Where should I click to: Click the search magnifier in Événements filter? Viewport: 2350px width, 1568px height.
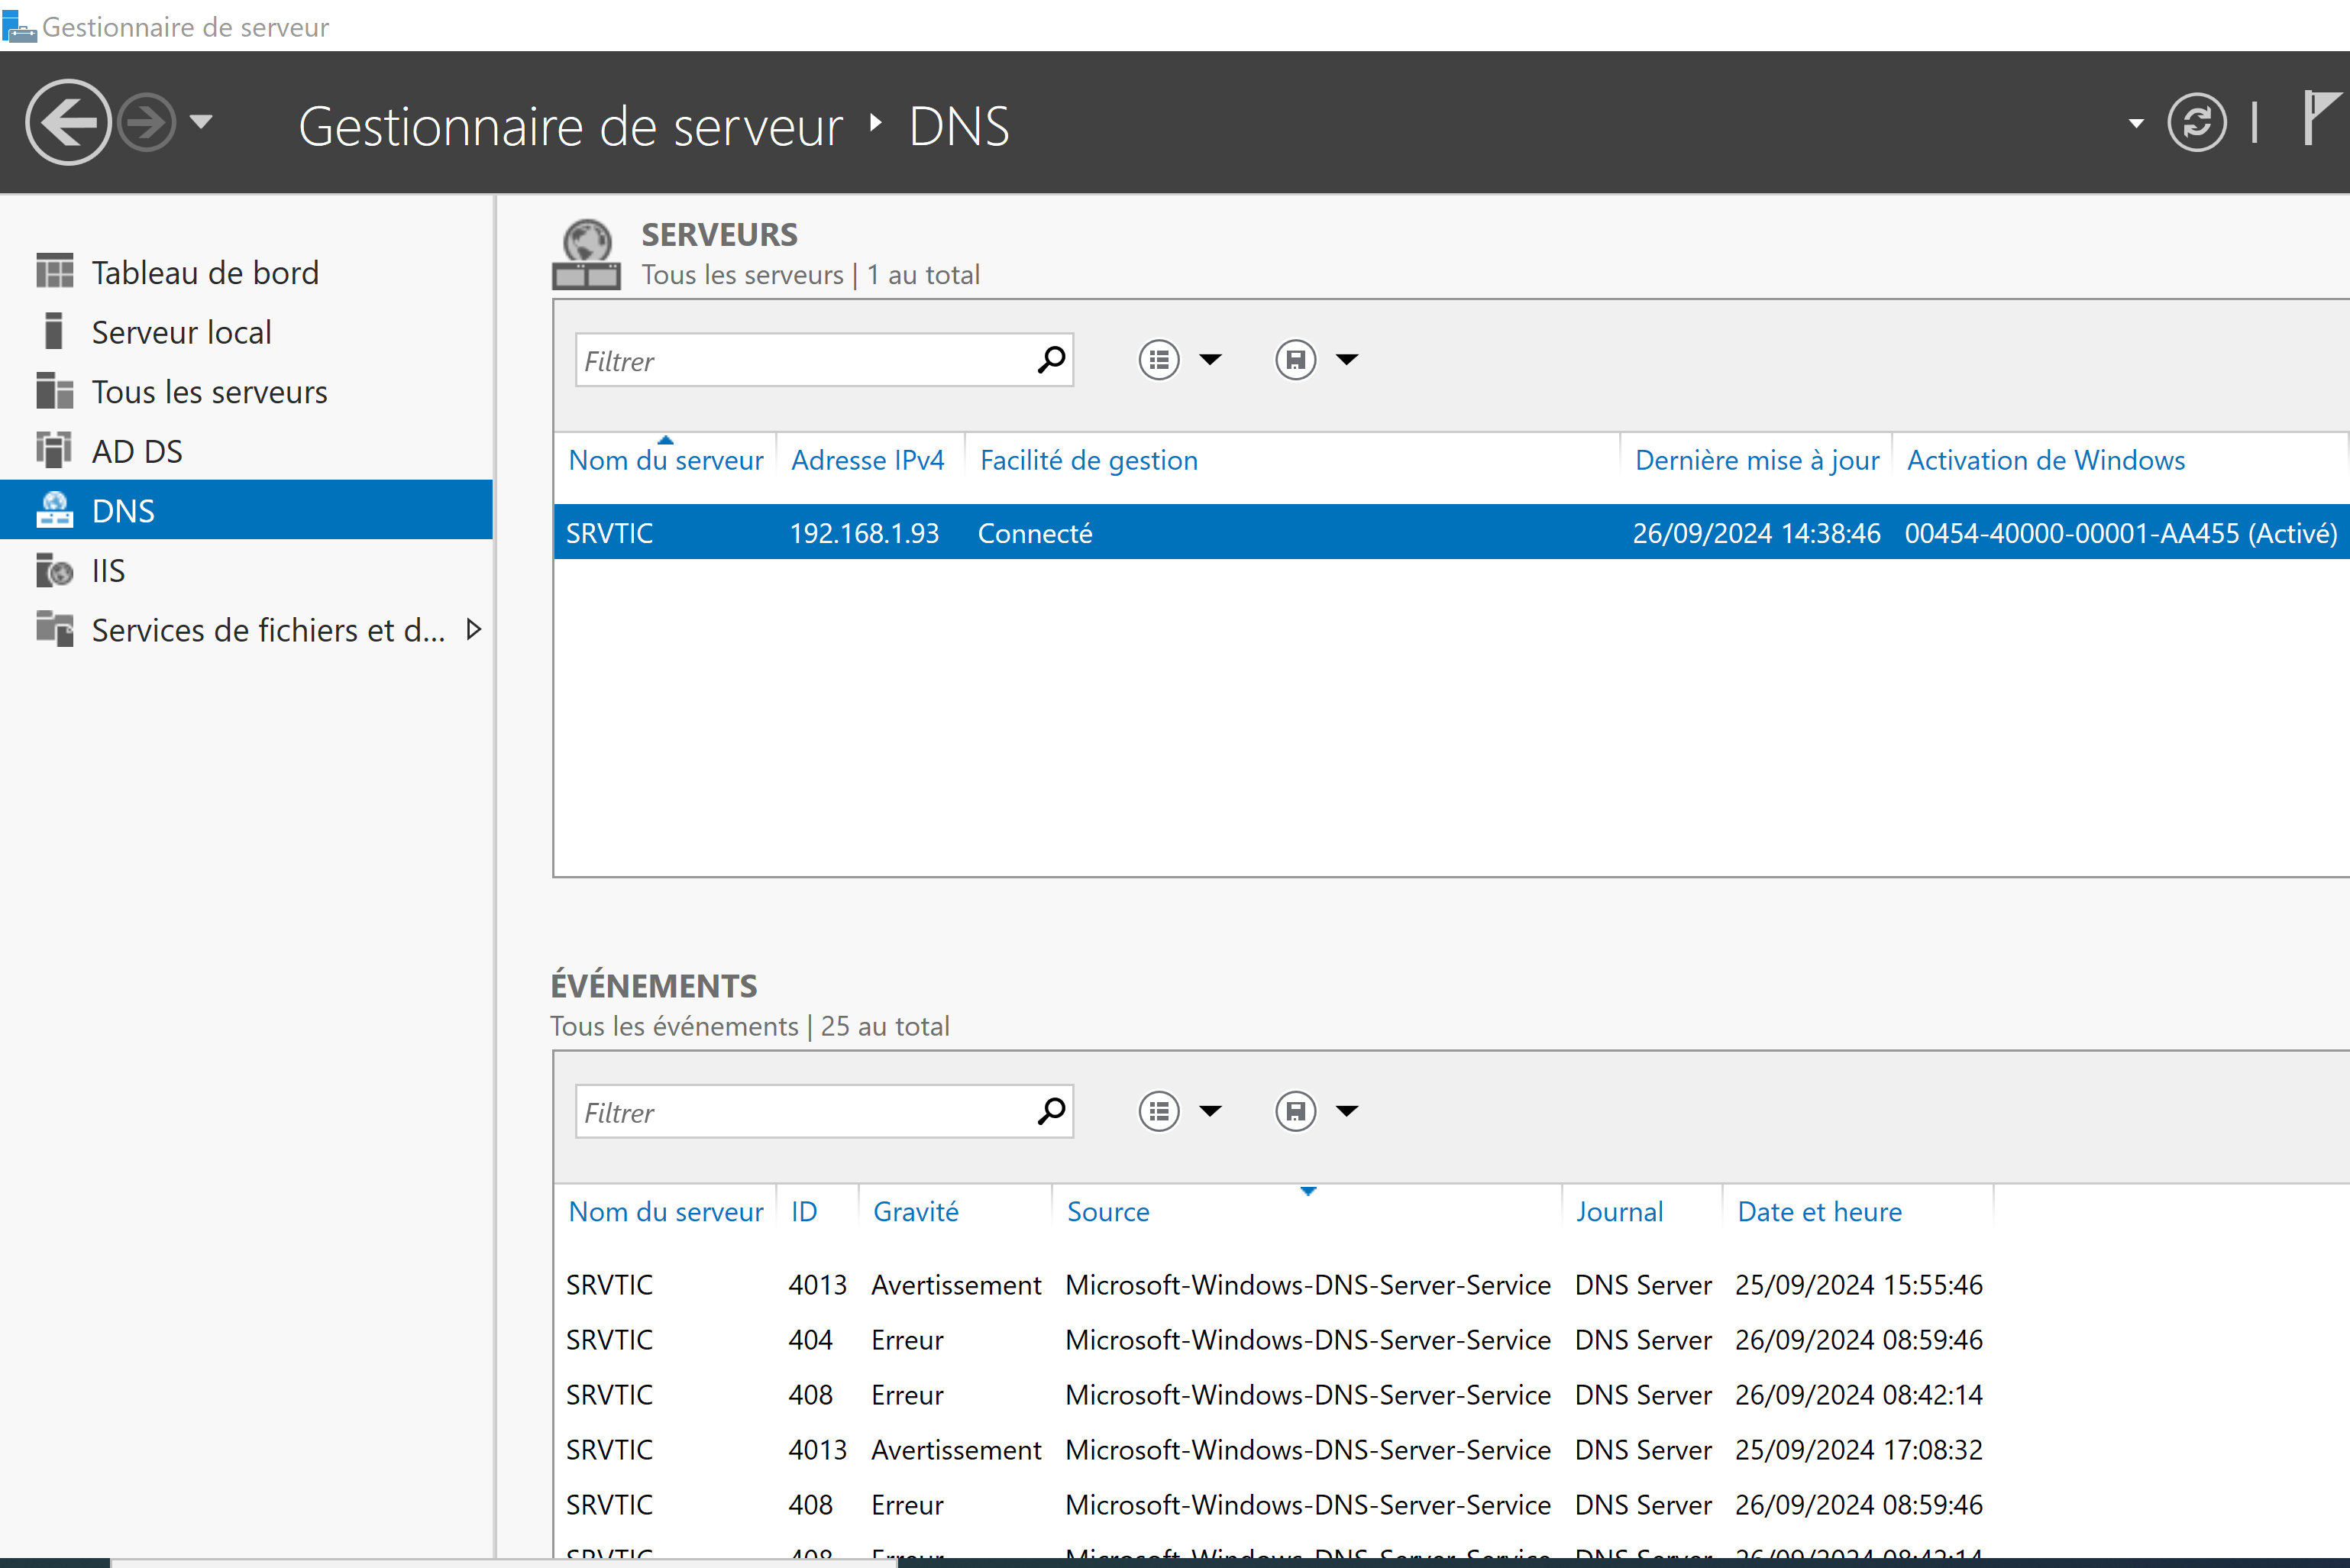[x=1052, y=1111]
